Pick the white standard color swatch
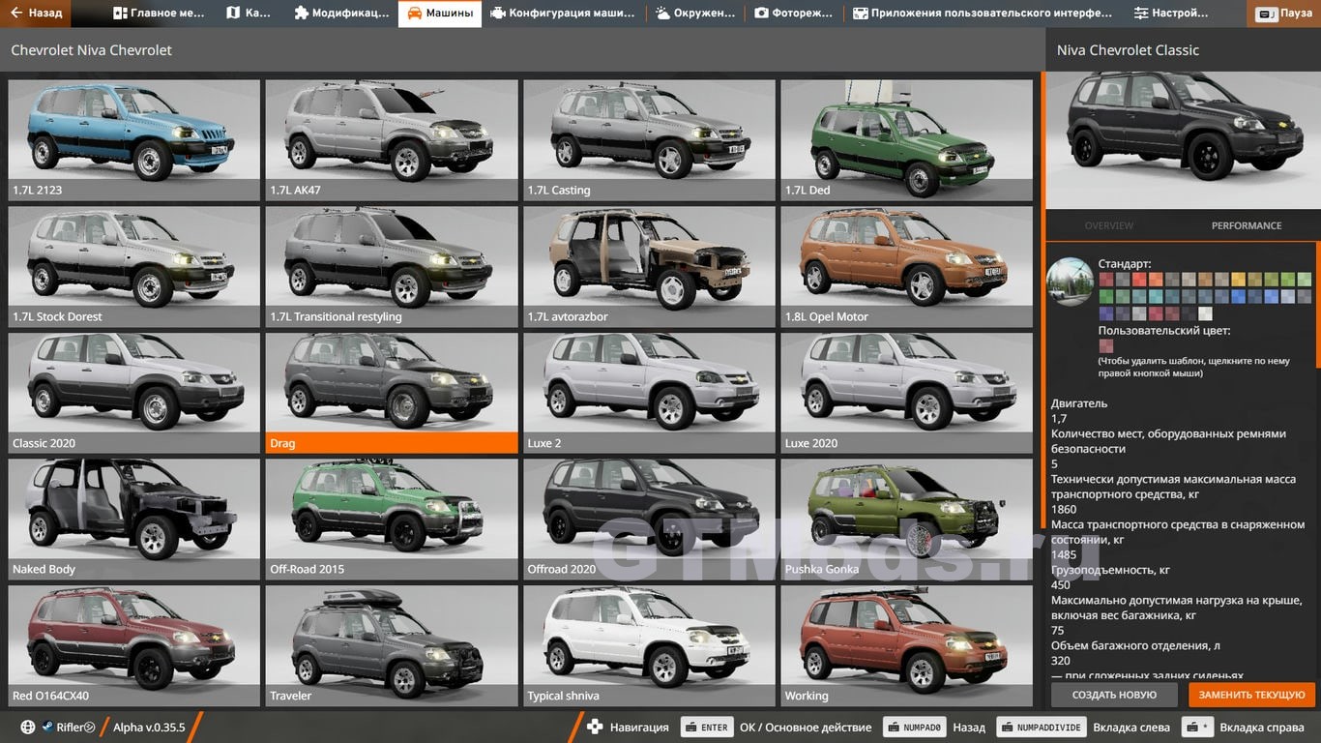The image size is (1321, 743). pos(1205,313)
